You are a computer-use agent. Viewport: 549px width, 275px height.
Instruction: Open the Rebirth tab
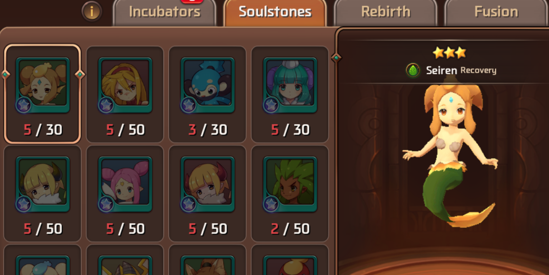pyautogui.click(x=386, y=12)
